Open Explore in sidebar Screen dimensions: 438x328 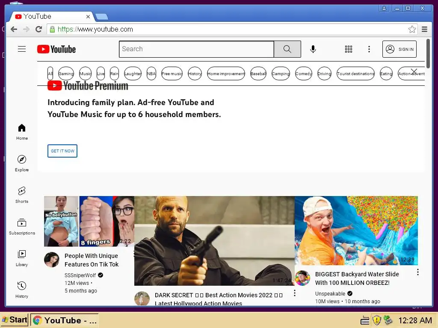coord(22,164)
